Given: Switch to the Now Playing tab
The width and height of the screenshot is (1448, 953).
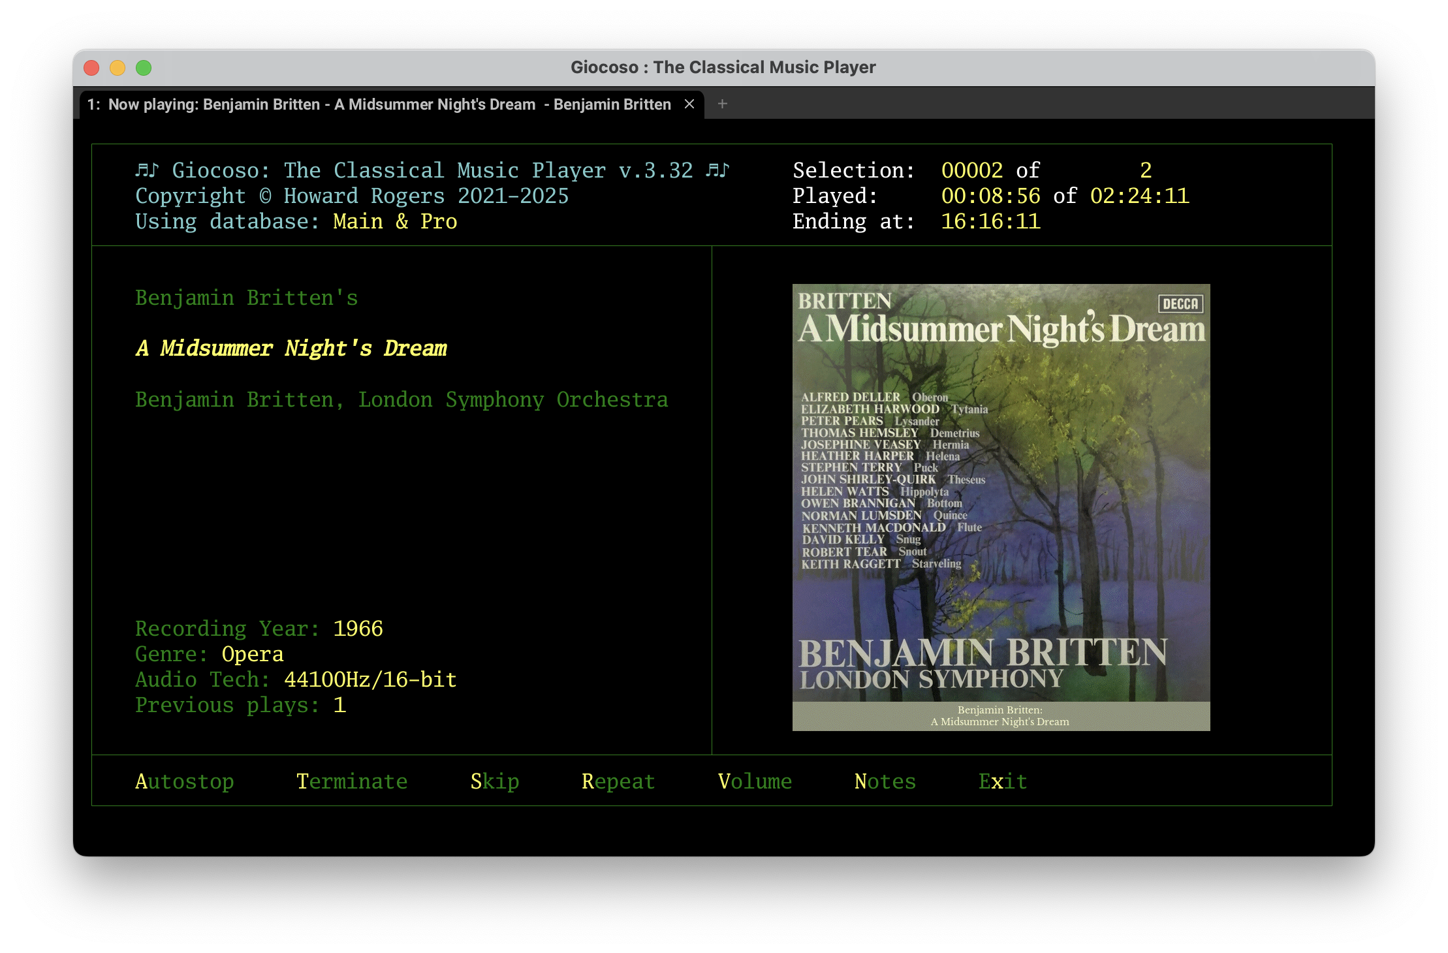Looking at the screenshot, I should click(x=379, y=104).
